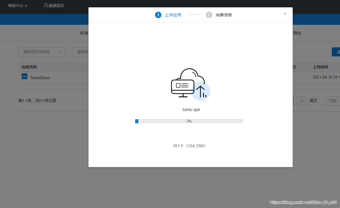Screen dimensions: 340x208
Task: Open the 请选择应用名称 dropdown
Action: [41, 52]
